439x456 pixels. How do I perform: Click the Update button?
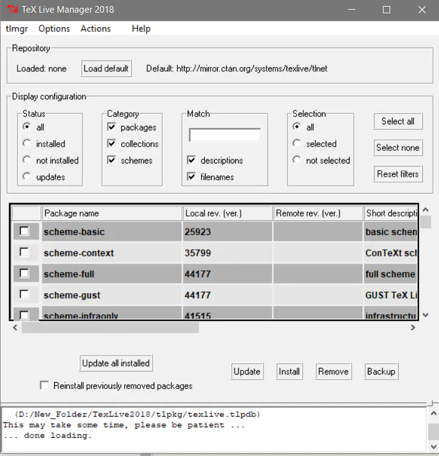(247, 372)
